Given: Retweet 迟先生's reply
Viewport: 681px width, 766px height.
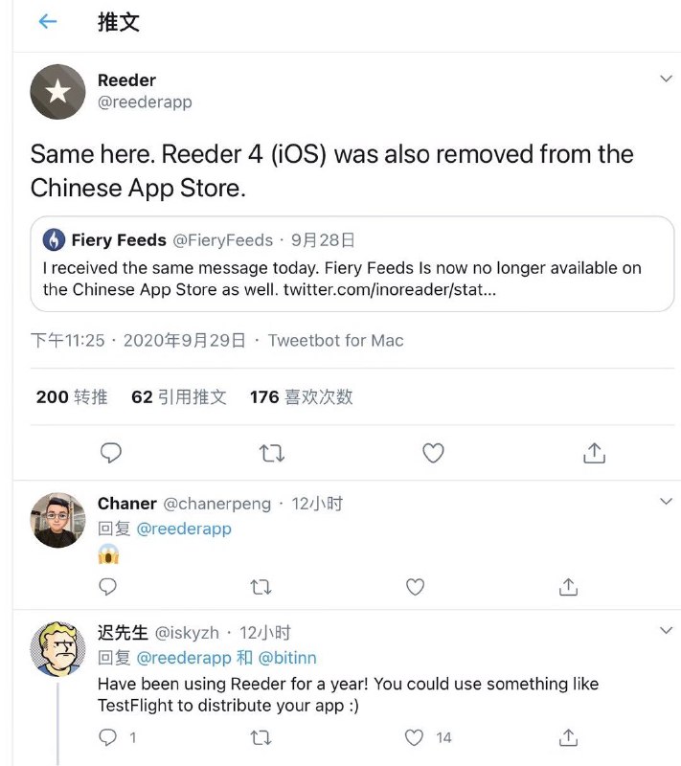Looking at the screenshot, I should [x=261, y=737].
